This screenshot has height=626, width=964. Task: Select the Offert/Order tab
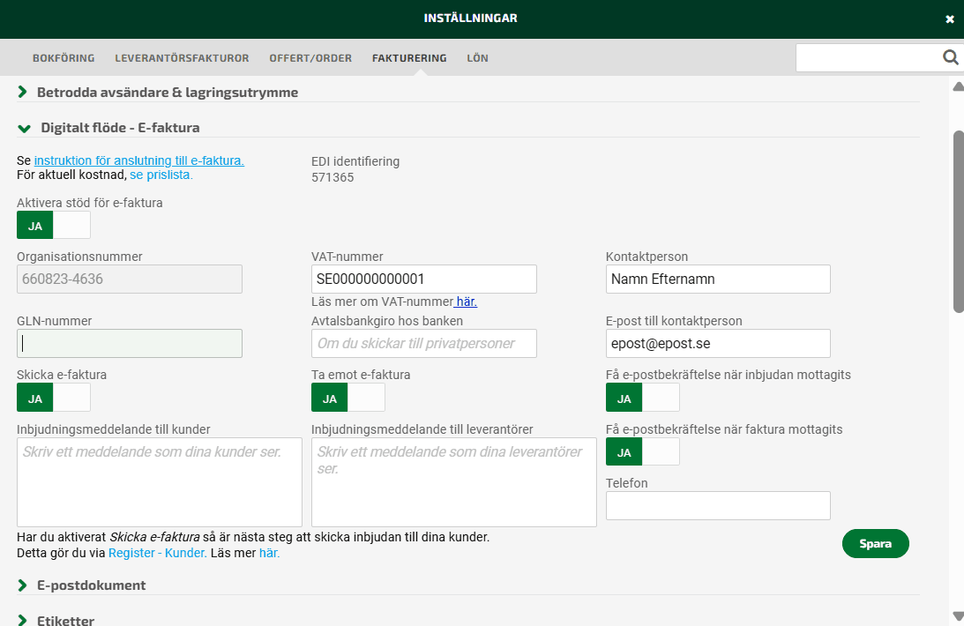310,57
